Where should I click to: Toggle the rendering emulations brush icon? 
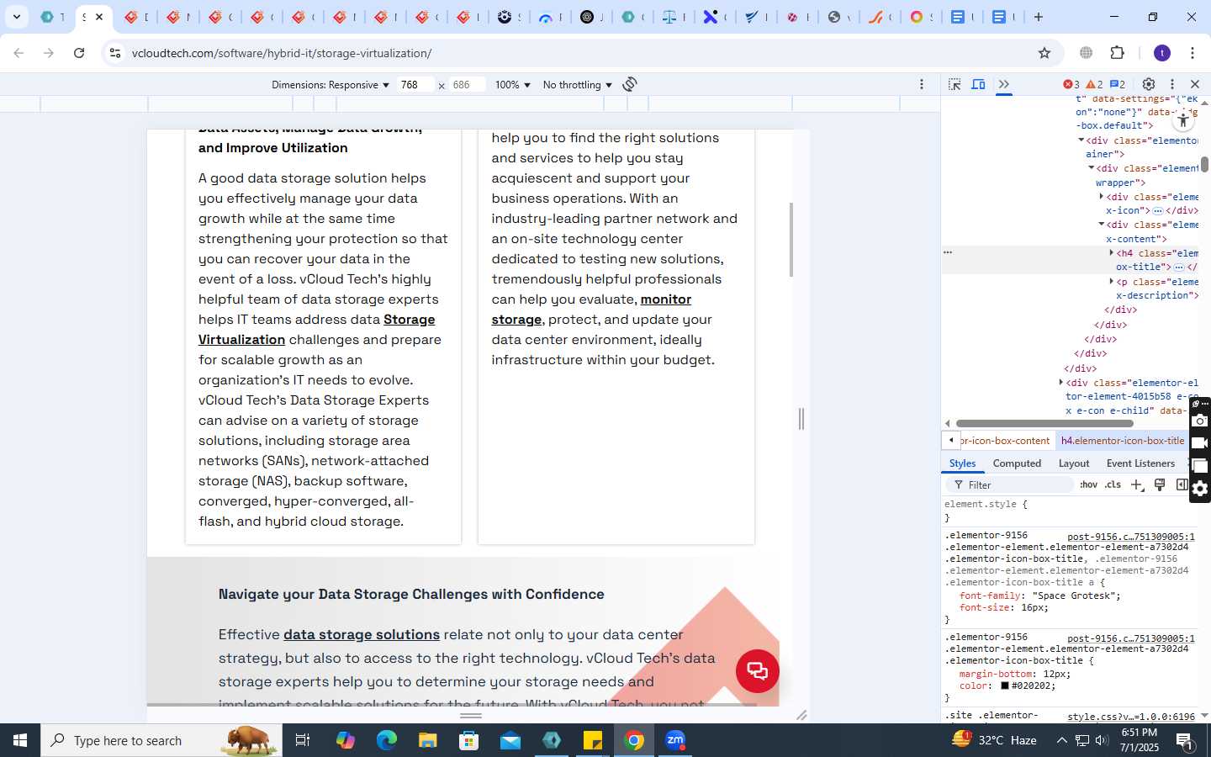click(x=1160, y=484)
